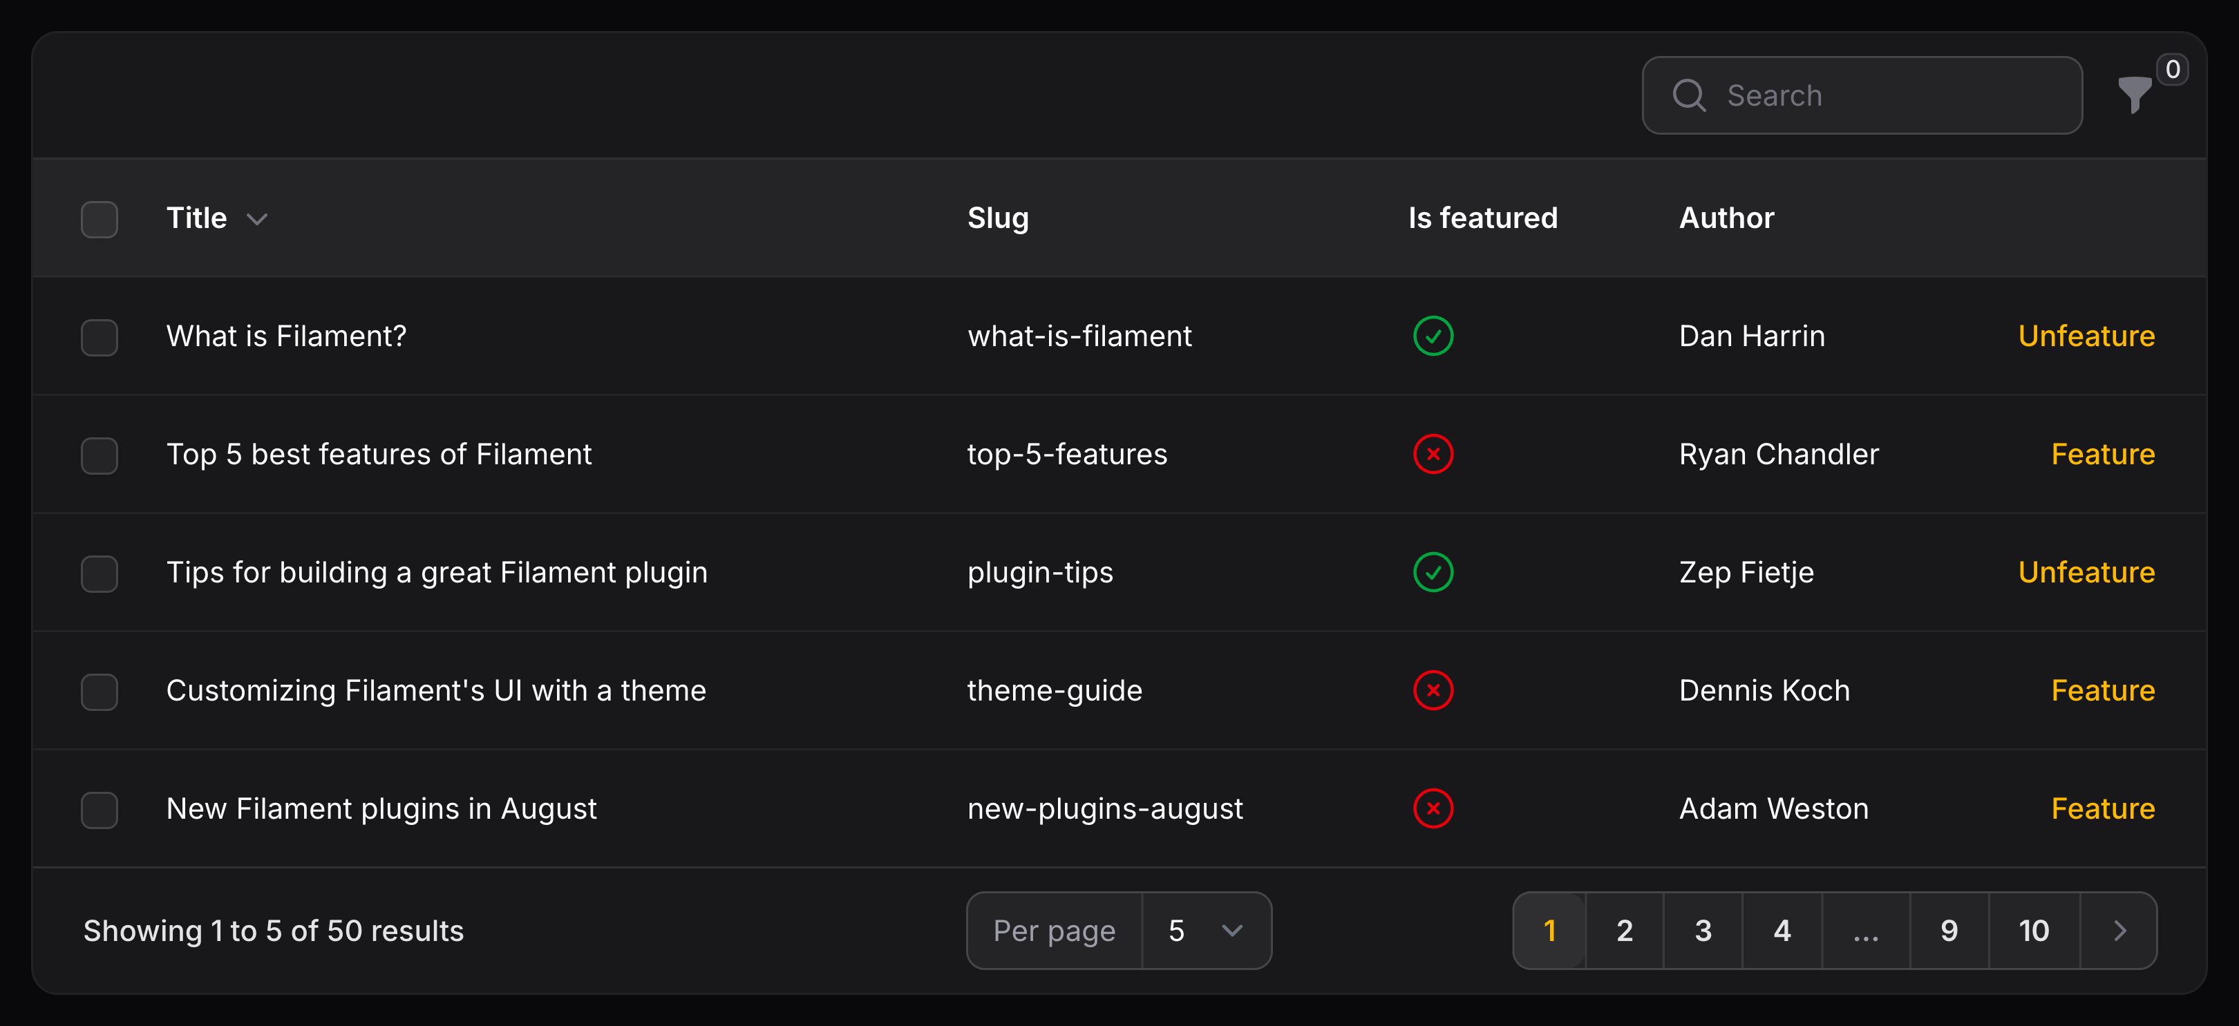Image resolution: width=2239 pixels, height=1026 pixels.
Task: Click red X icon for new-plugins-august
Action: [x=1433, y=809]
